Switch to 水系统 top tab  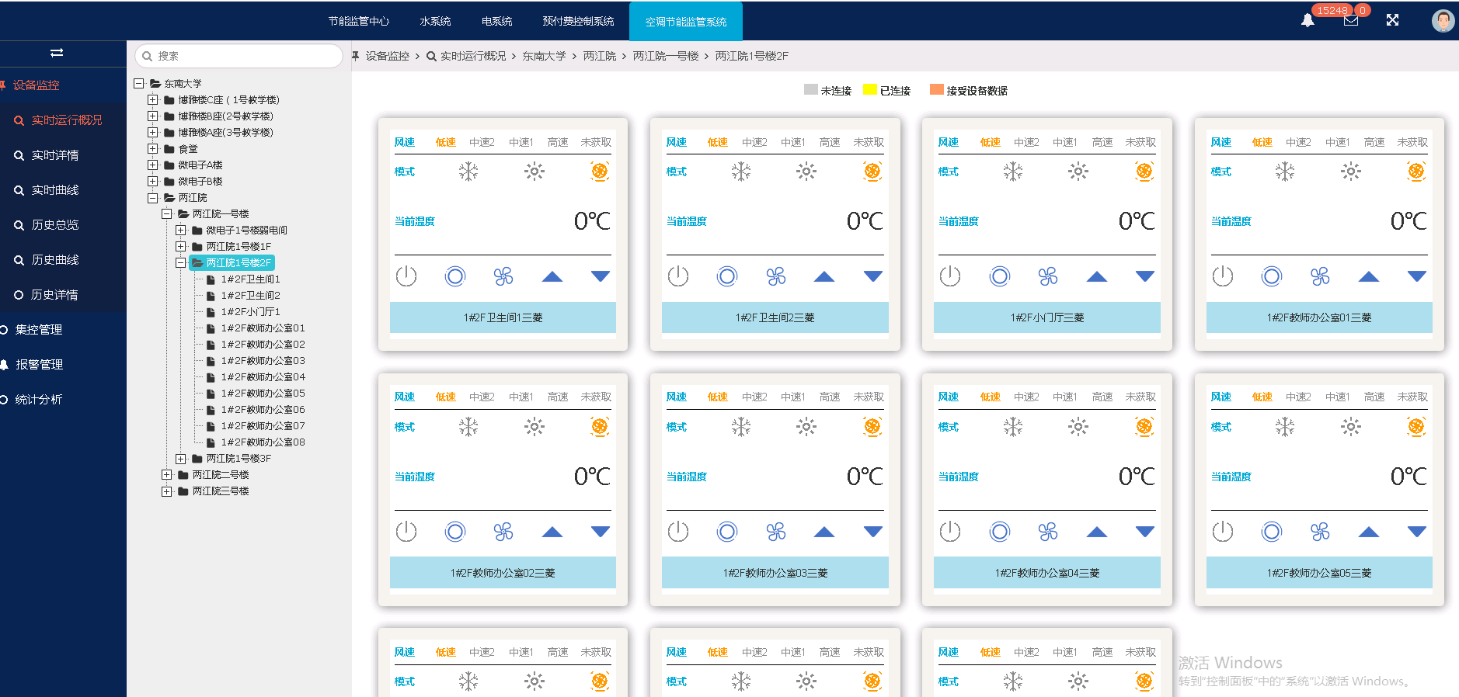pos(435,21)
